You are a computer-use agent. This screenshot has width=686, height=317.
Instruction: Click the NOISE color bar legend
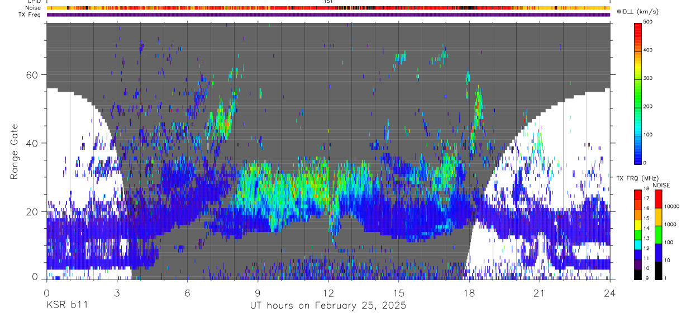[658, 234]
